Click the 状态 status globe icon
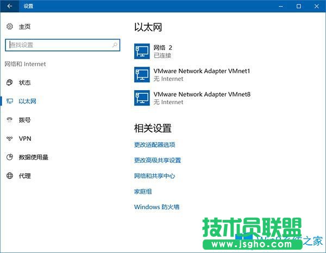Image resolution: width=326 pixels, height=253 pixels. pos(10,83)
